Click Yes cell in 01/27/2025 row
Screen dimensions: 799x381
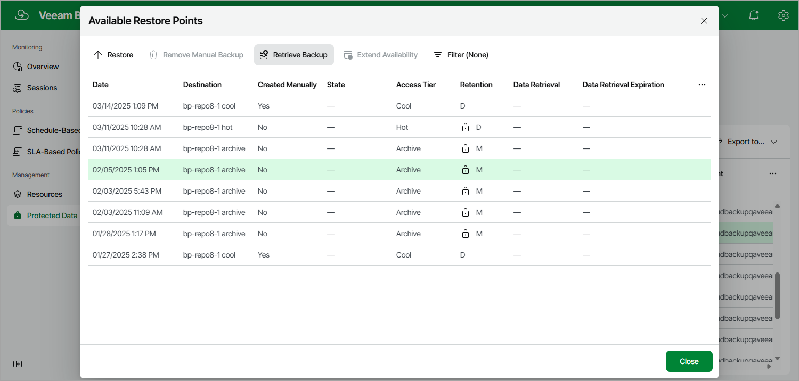click(264, 255)
